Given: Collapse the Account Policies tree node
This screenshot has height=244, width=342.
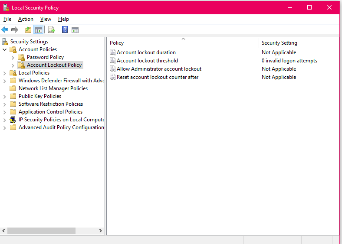Looking at the screenshot, I should [x=5, y=50].
